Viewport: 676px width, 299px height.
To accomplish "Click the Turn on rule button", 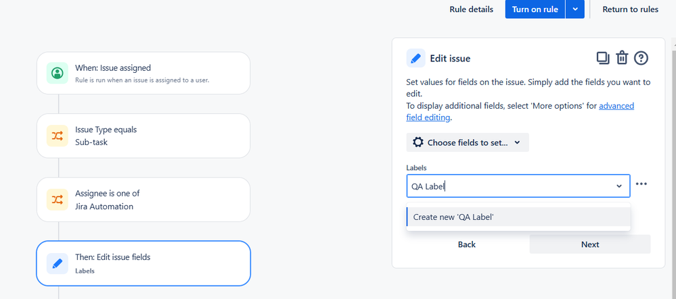I will coord(535,9).
